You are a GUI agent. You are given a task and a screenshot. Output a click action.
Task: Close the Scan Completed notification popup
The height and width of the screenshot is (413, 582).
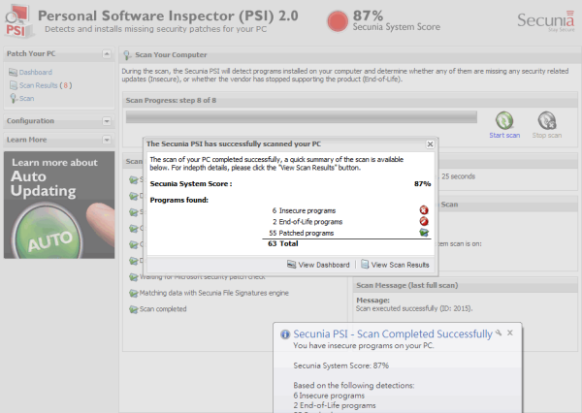(x=510, y=333)
